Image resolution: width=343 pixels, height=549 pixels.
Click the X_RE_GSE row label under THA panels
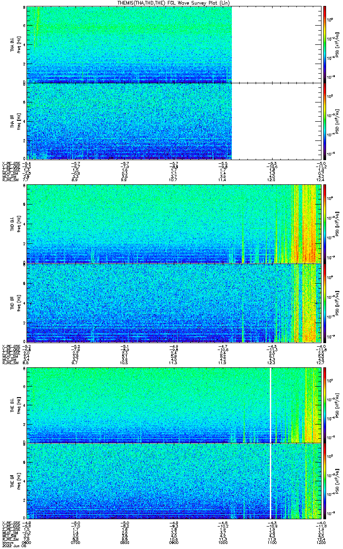coord(10,163)
